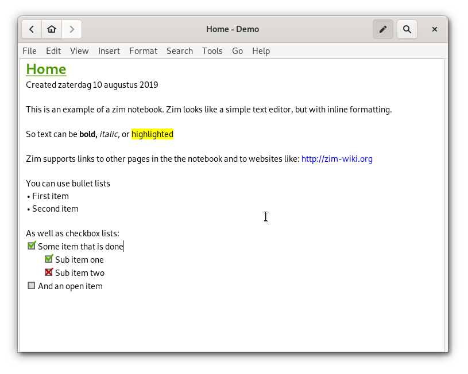
Task: Click the "Second item" bullet text
Action: click(x=55, y=208)
